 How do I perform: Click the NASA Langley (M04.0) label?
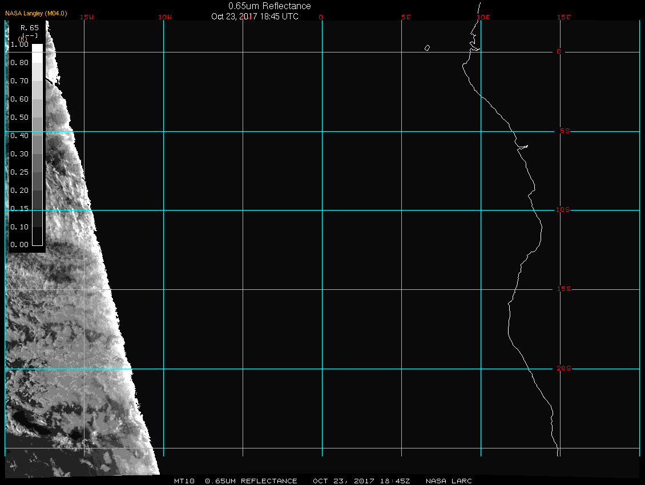(36, 13)
